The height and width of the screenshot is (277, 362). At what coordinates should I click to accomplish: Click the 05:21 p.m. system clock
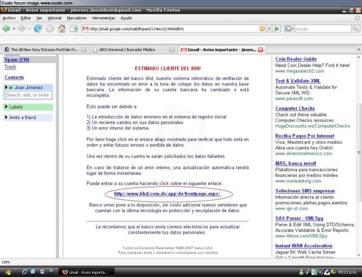coord(348,272)
